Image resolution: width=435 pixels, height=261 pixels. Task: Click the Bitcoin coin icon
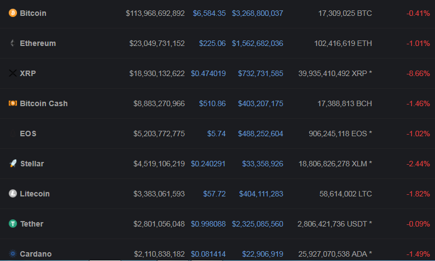point(13,13)
